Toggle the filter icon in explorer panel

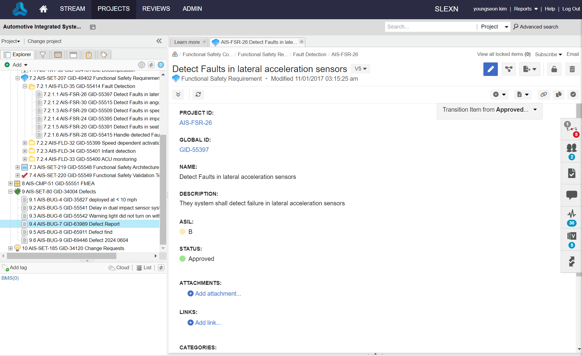pos(42,54)
